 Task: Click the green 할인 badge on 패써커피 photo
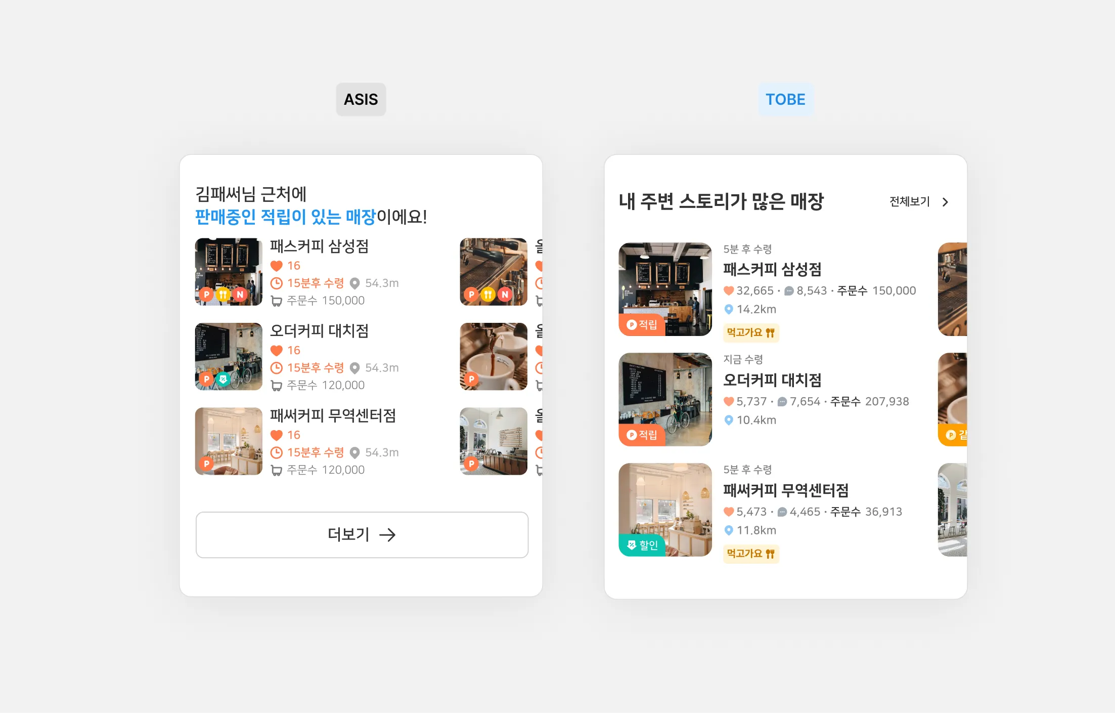coord(642,545)
